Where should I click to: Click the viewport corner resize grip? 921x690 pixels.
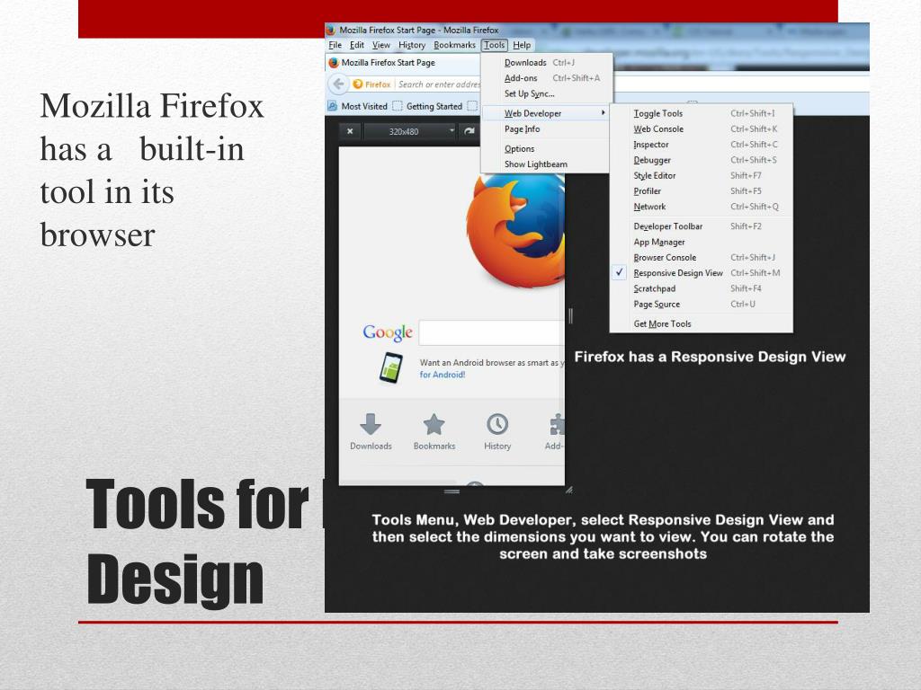(x=568, y=490)
